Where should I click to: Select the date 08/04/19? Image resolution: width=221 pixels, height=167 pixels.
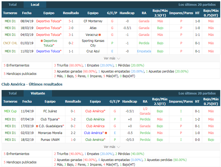27,21
